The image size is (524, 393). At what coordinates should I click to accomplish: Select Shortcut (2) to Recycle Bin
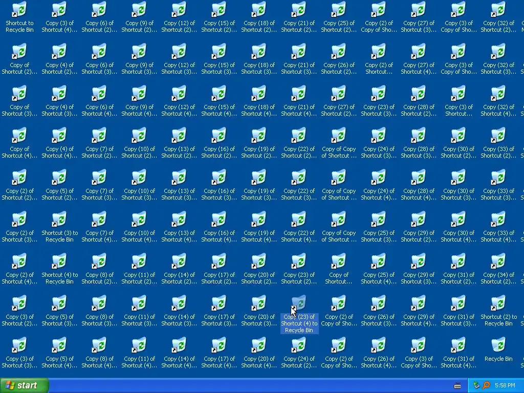coord(498,311)
